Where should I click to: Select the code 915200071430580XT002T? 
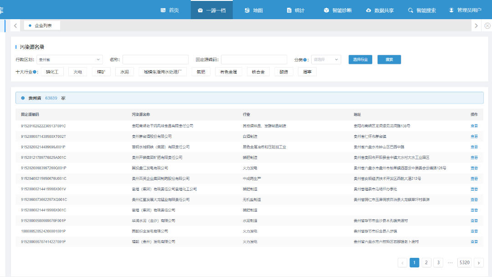tap(43, 136)
